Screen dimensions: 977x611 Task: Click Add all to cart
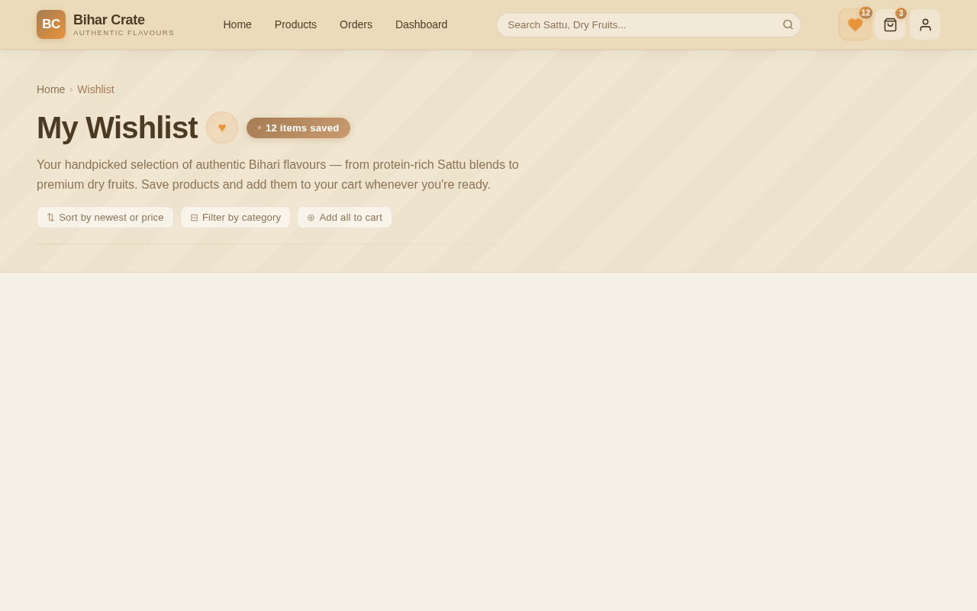(344, 217)
